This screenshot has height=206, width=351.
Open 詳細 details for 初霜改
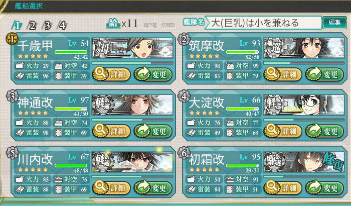(x=282, y=187)
